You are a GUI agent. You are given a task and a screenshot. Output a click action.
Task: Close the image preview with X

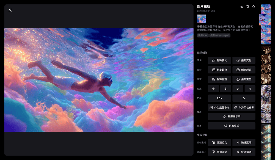point(10,10)
